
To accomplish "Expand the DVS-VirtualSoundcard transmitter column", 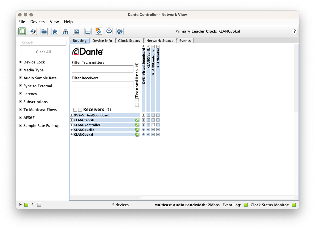I will [143, 46].
